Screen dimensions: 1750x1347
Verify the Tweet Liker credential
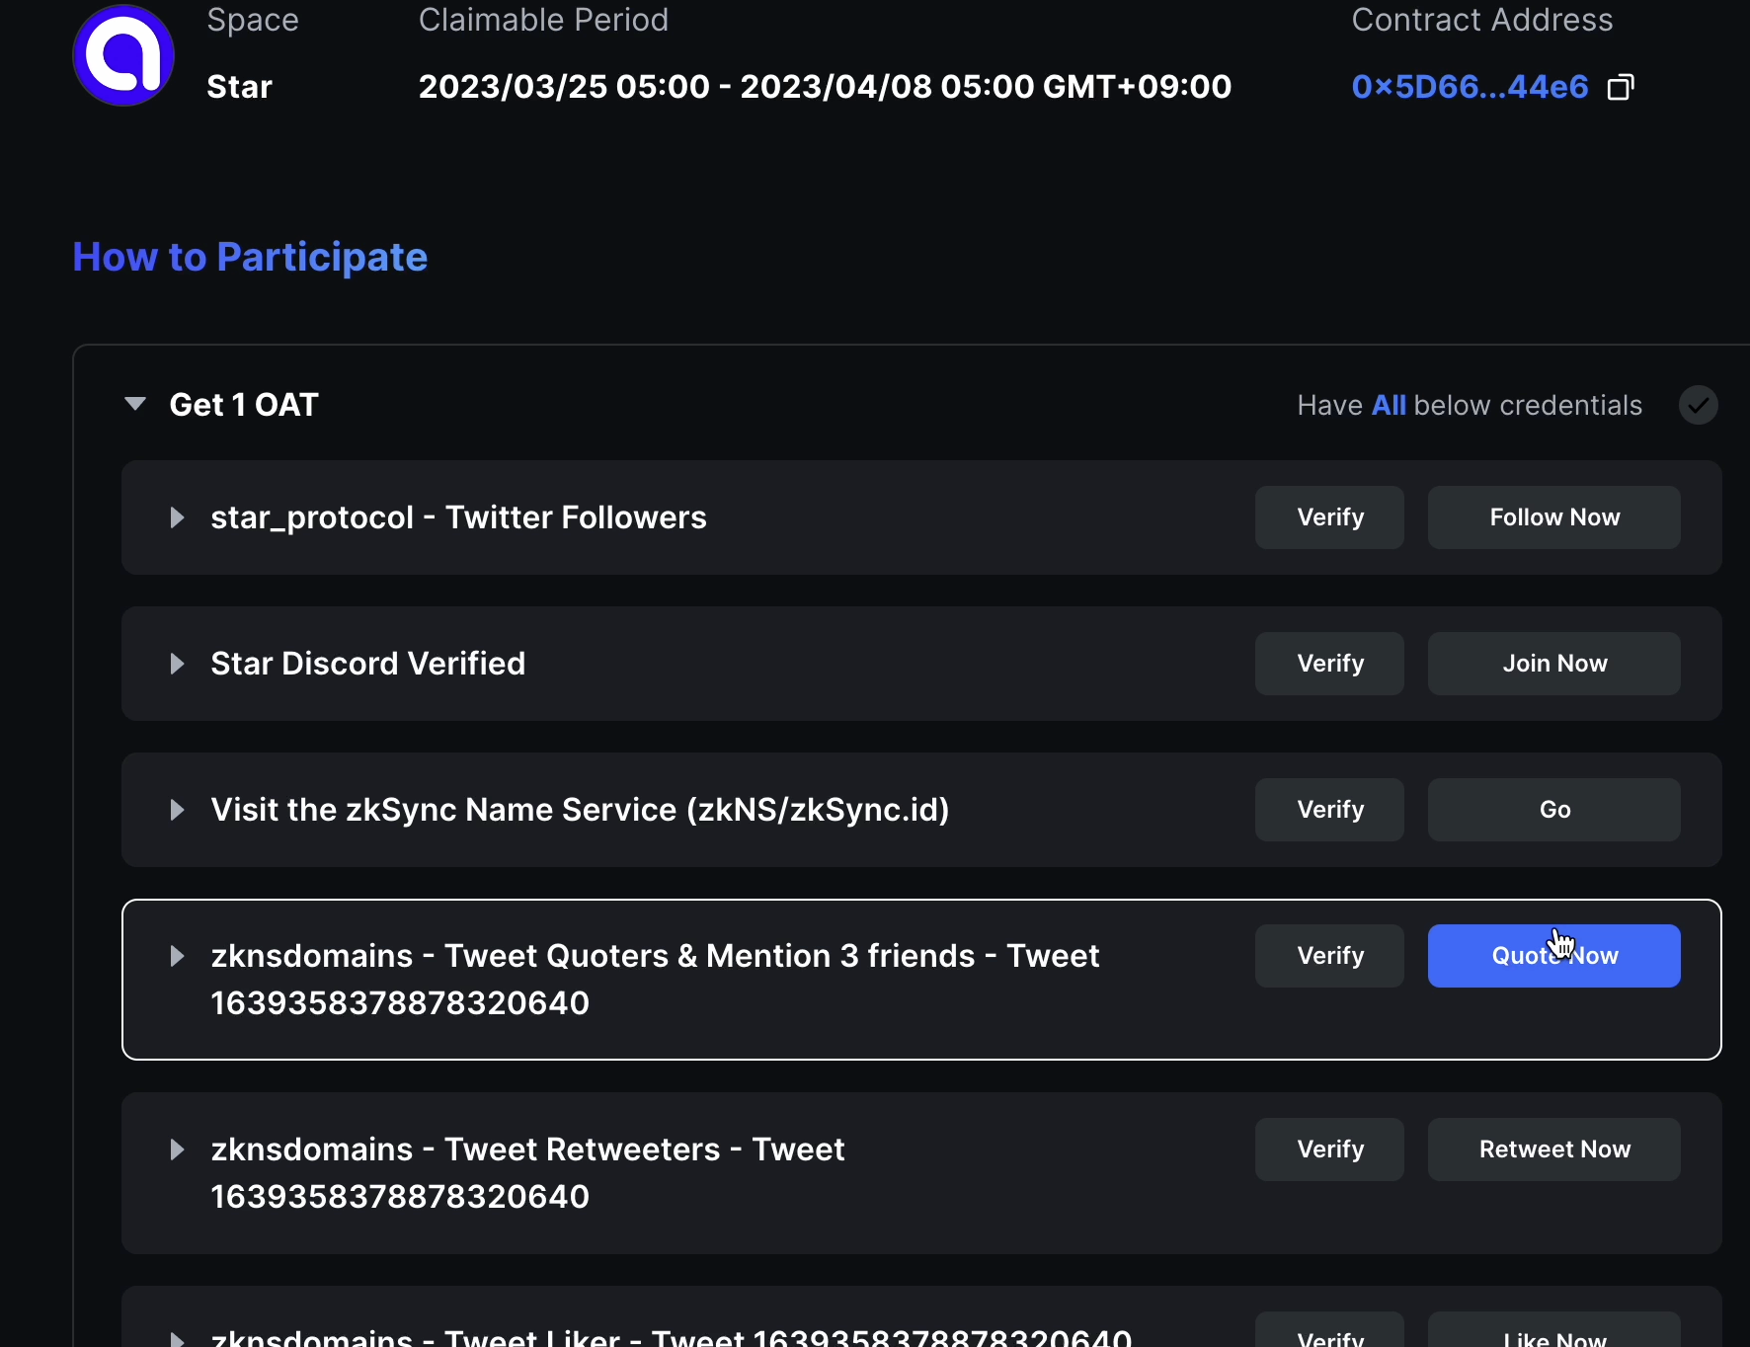tap(1329, 1331)
